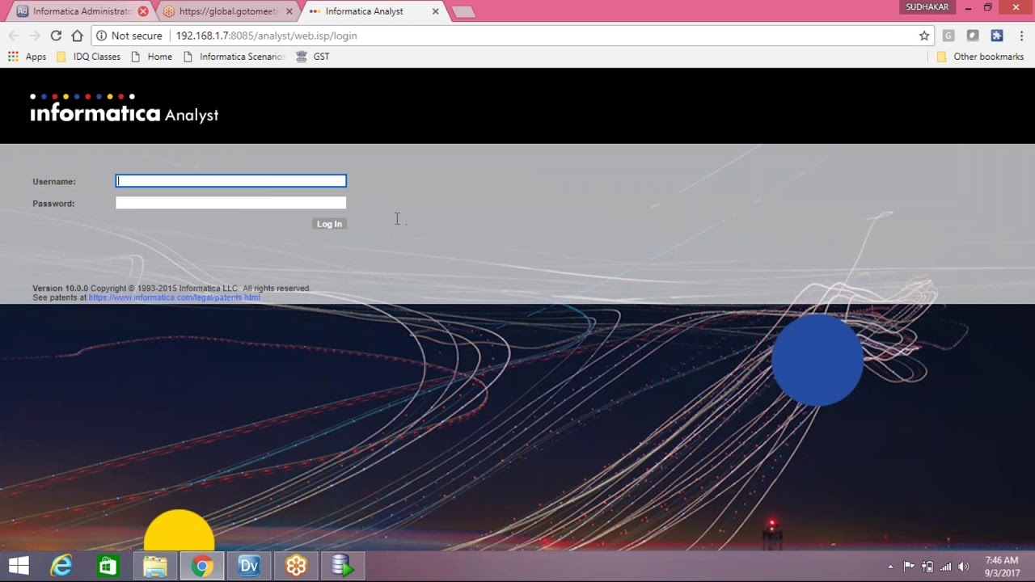The height and width of the screenshot is (582, 1035).
Task: Select the Informatica Analyst tab
Action: [364, 11]
